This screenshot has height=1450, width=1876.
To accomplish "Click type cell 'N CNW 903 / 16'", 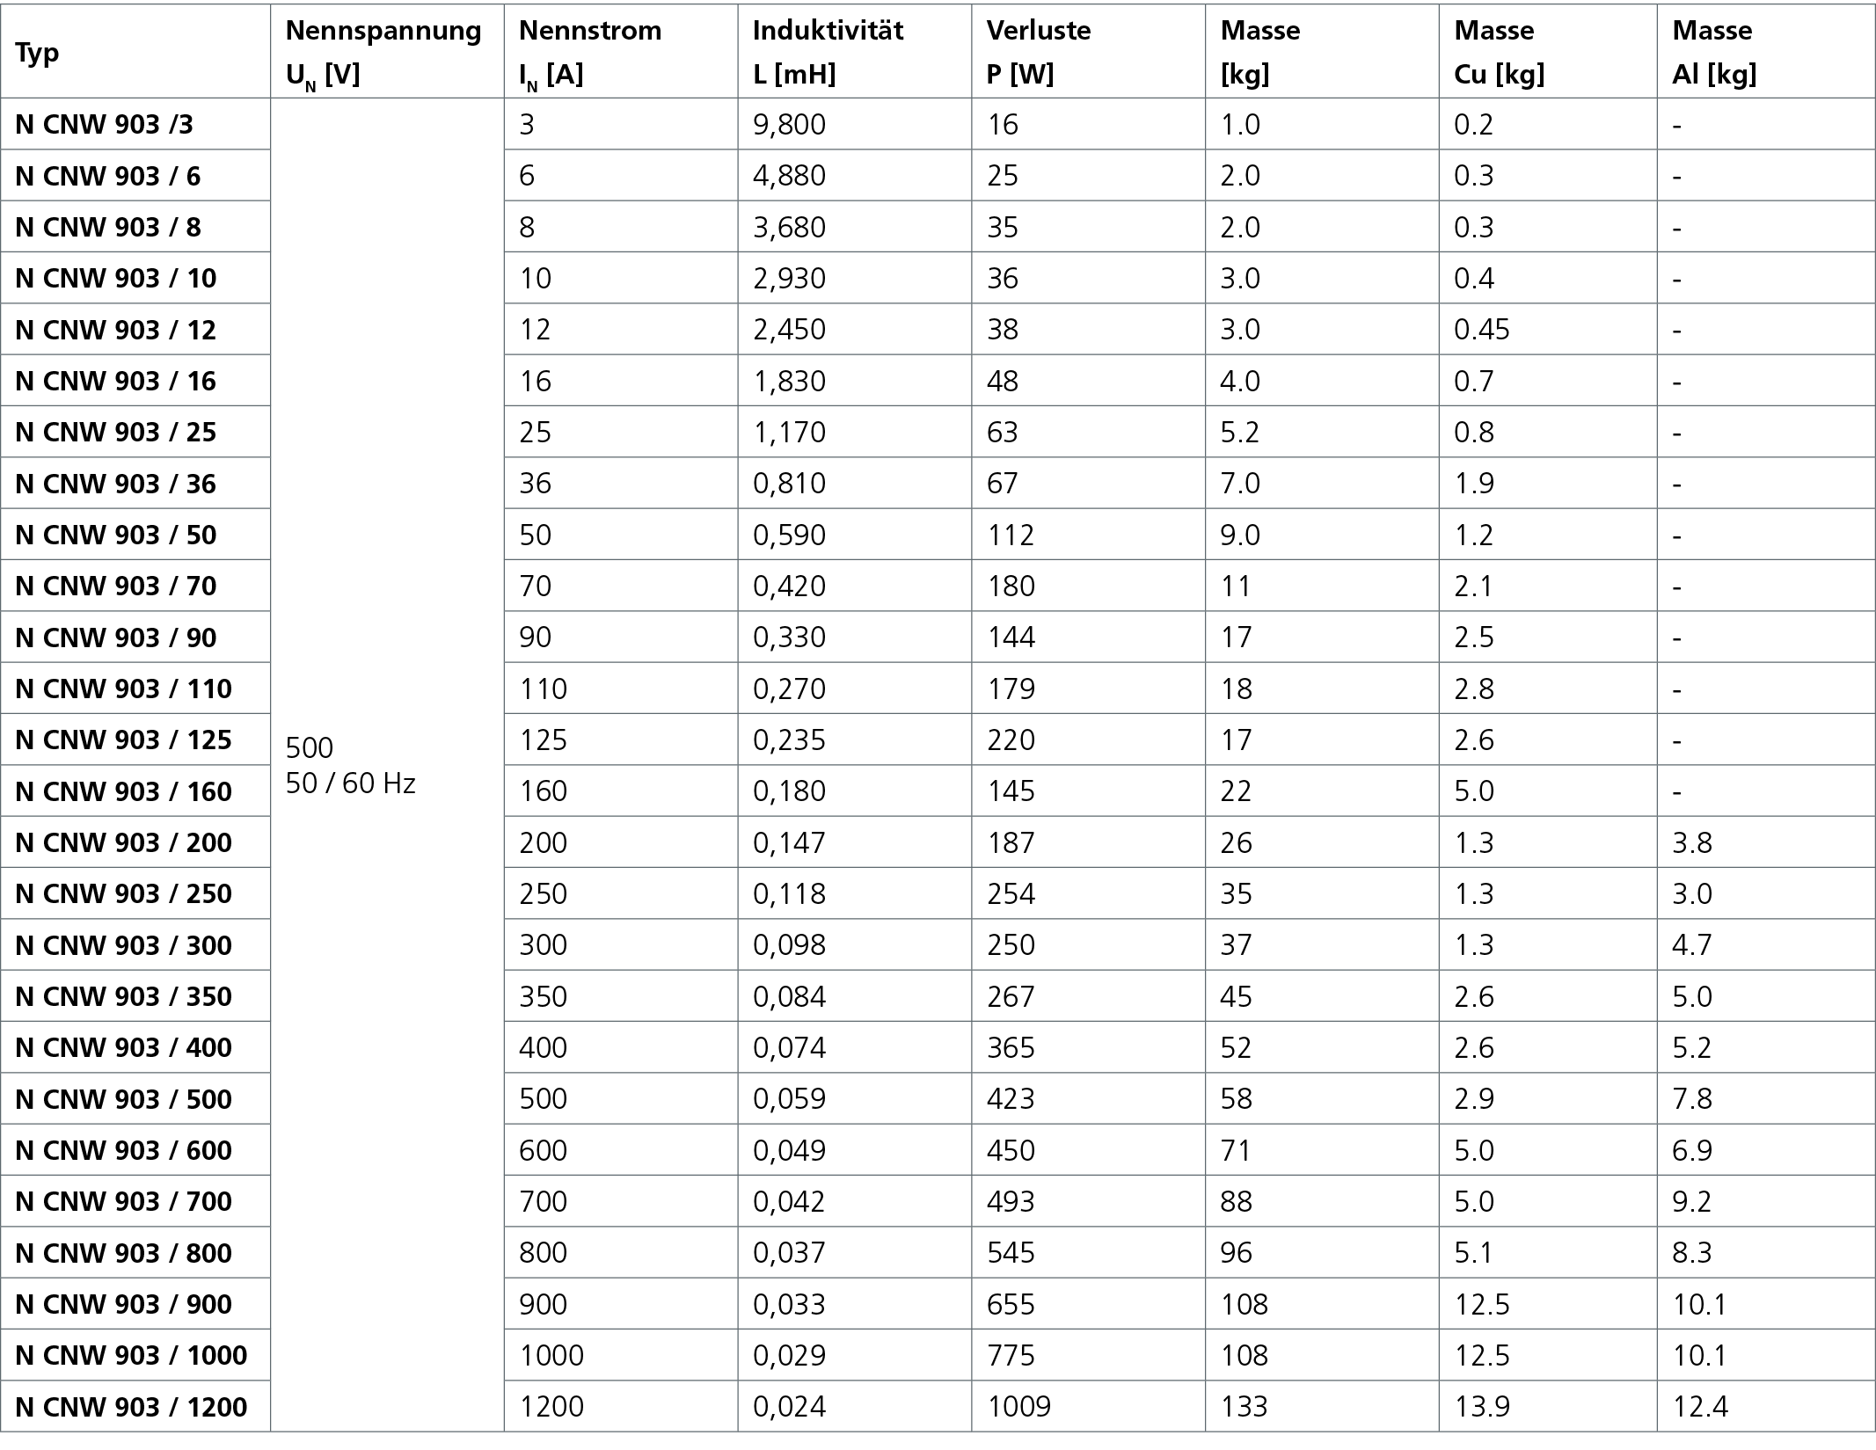I will pos(135,381).
